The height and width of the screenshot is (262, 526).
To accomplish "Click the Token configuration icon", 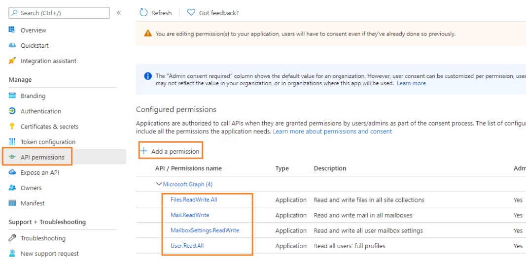I will (12, 142).
